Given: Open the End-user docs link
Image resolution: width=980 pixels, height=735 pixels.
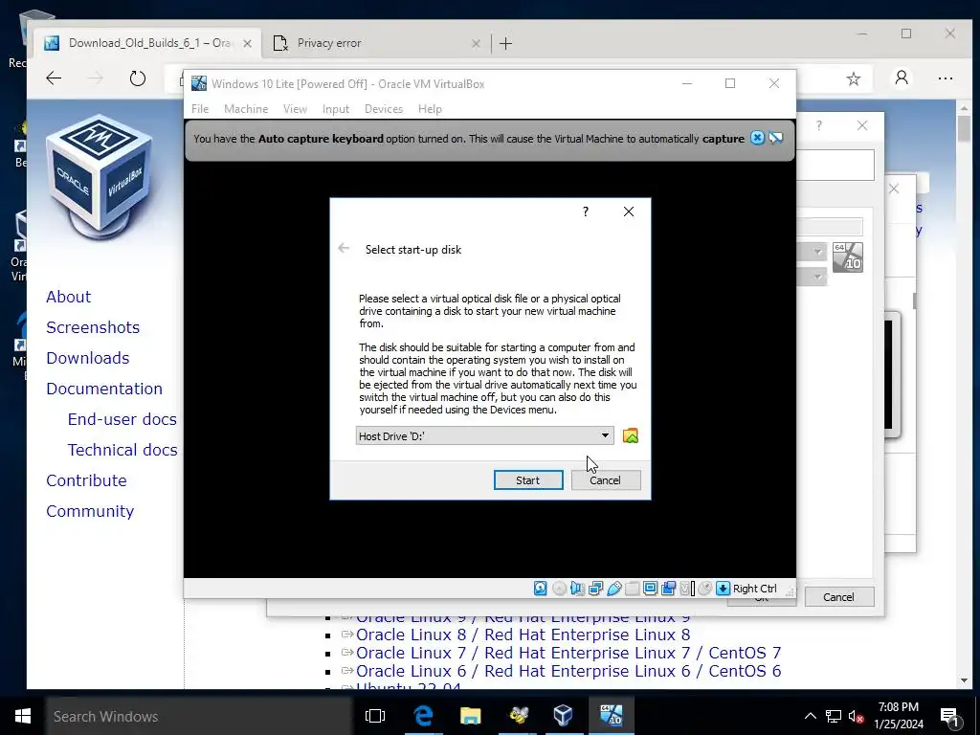Looking at the screenshot, I should pyautogui.click(x=122, y=419).
